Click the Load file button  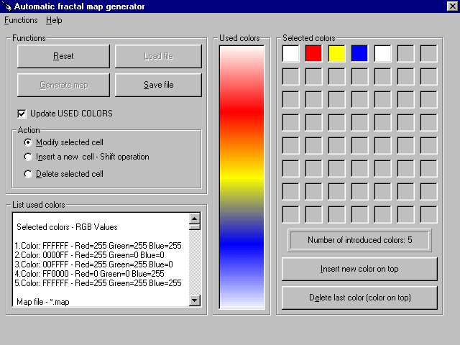(x=158, y=56)
